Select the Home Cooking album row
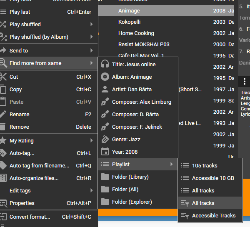The height and width of the screenshot is (227, 250). coord(166,33)
